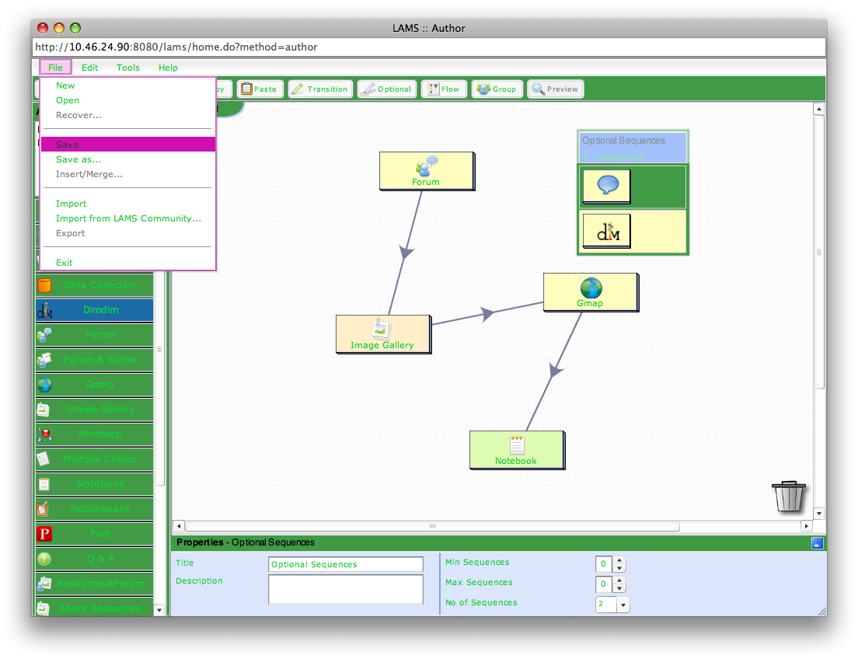This screenshot has height=659, width=858.
Task: Click the Forum activity icon on canvas
Action: click(426, 170)
